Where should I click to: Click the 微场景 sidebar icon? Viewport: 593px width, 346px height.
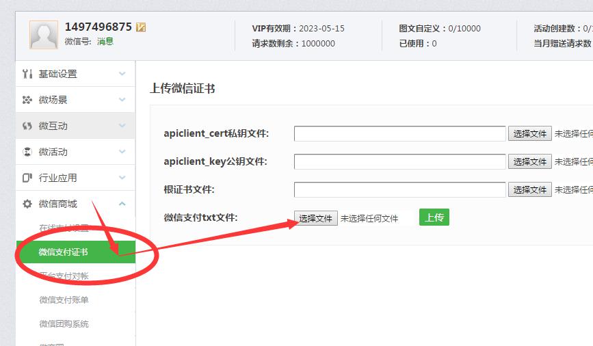click(27, 100)
